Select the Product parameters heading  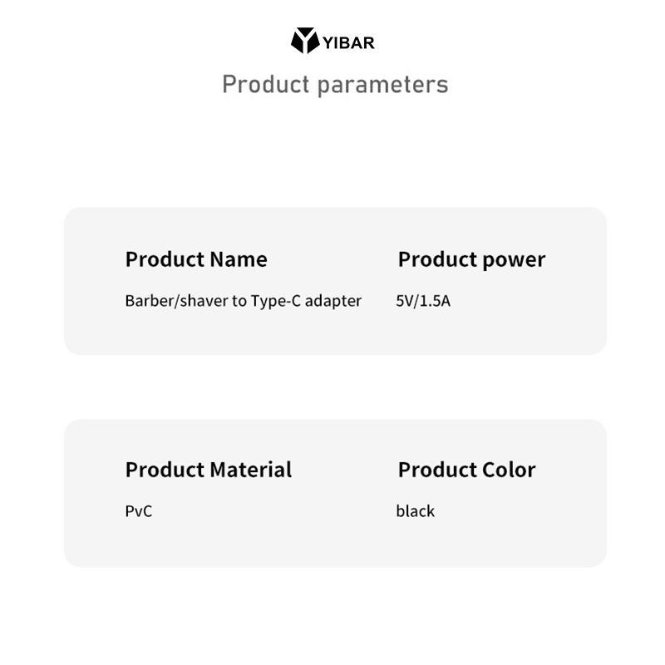pos(335,85)
